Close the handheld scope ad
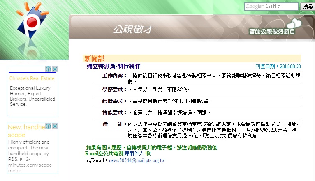This screenshot has width=315, height=181. click(55, 126)
